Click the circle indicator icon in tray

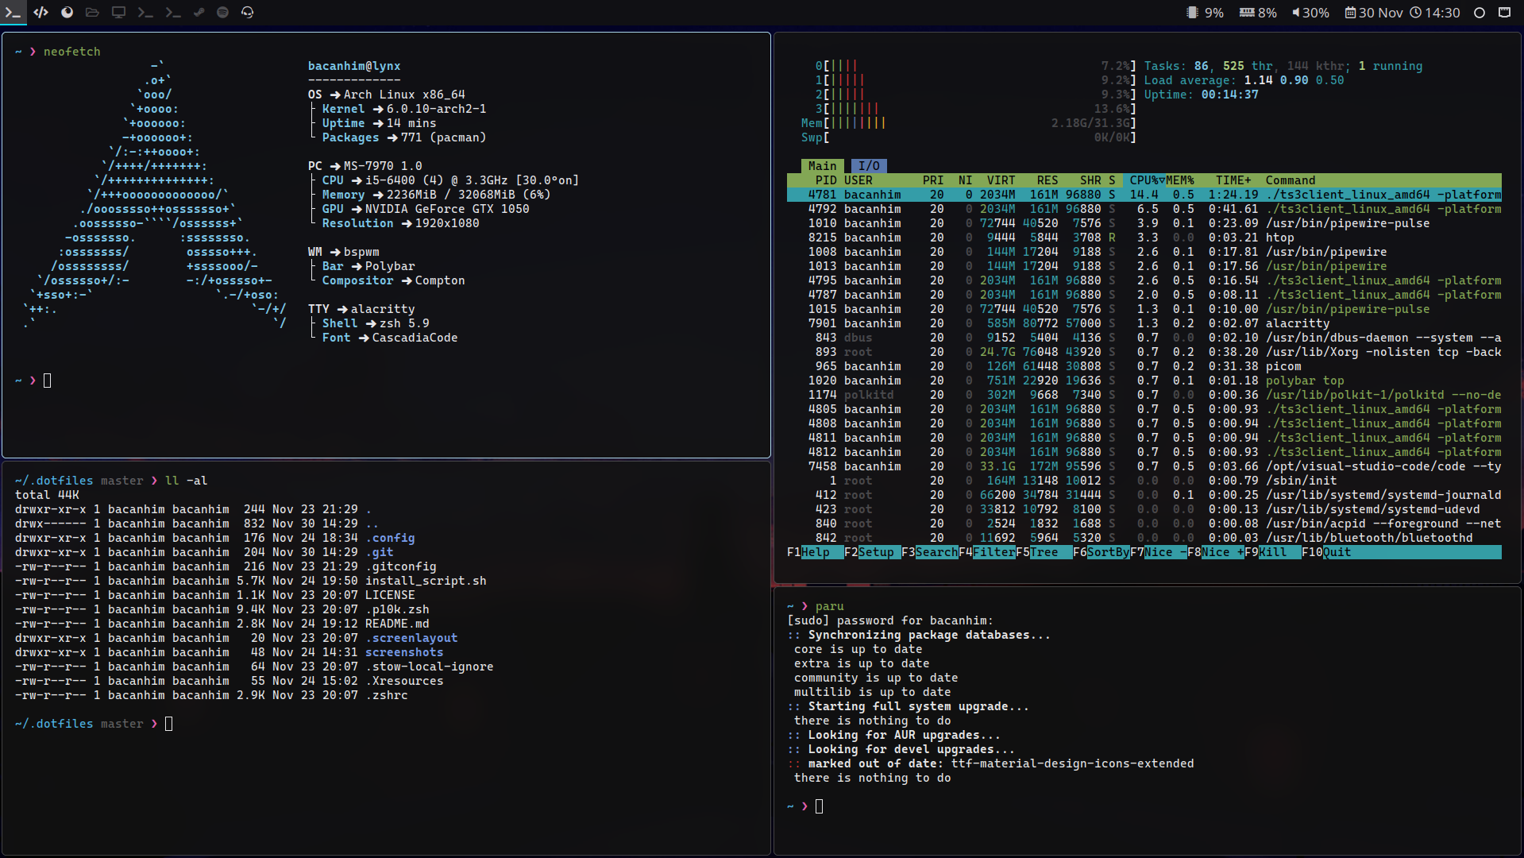(1480, 13)
